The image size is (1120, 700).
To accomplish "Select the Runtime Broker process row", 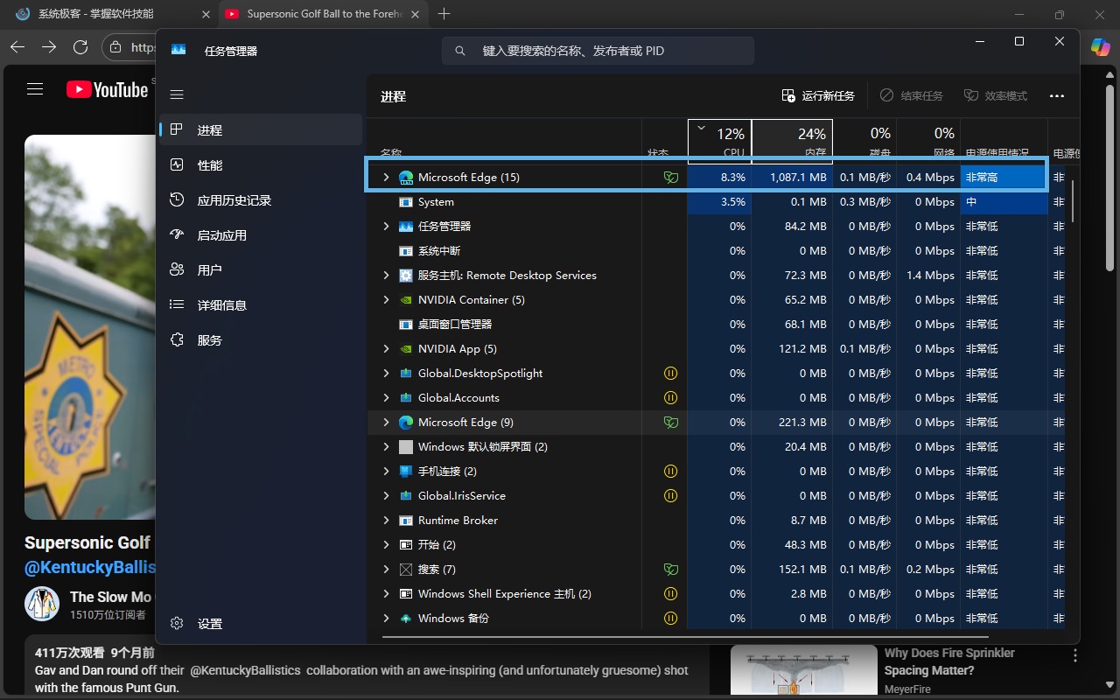I will [715, 520].
